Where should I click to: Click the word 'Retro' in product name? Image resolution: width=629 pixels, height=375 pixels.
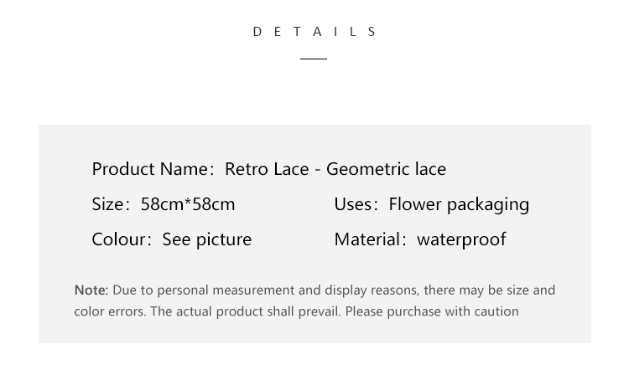pyautogui.click(x=247, y=169)
